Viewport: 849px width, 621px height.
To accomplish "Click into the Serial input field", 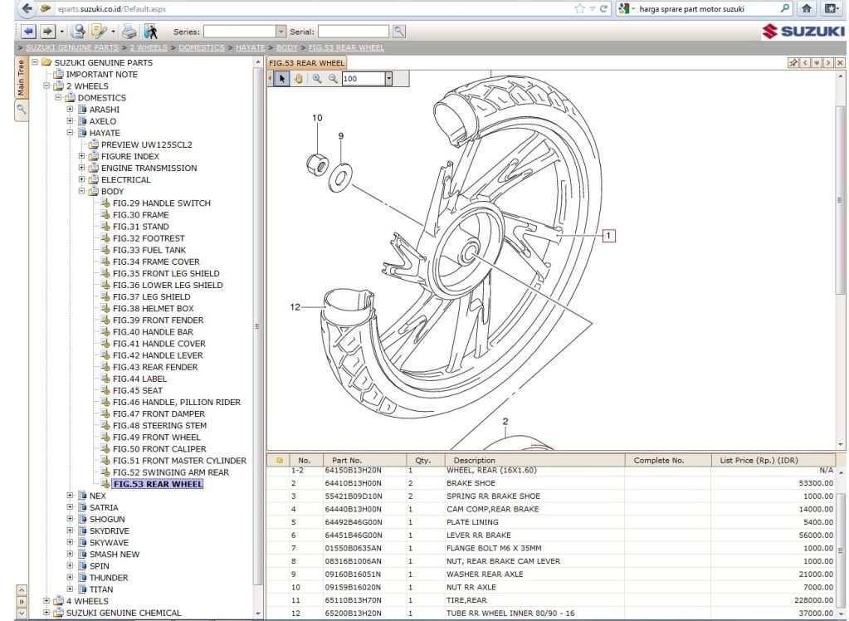I will pyautogui.click(x=353, y=32).
